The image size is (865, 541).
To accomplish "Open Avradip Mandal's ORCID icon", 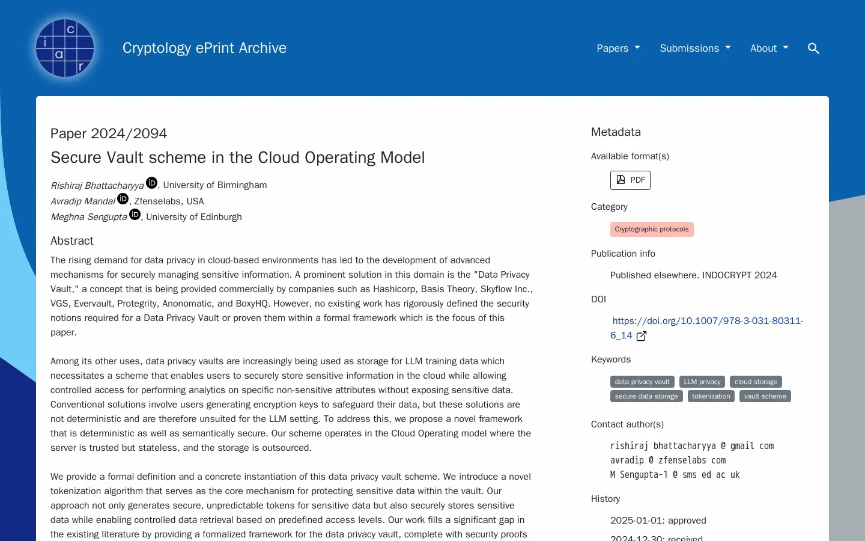I will click(x=123, y=199).
